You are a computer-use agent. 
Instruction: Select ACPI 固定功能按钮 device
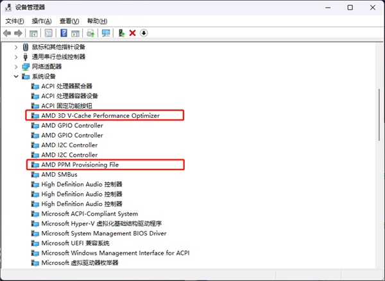click(x=62, y=106)
